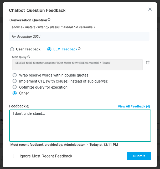Screen dimensions: 160x169
Task: Click the 'for december 2021' question row
Action: tap(79, 36)
